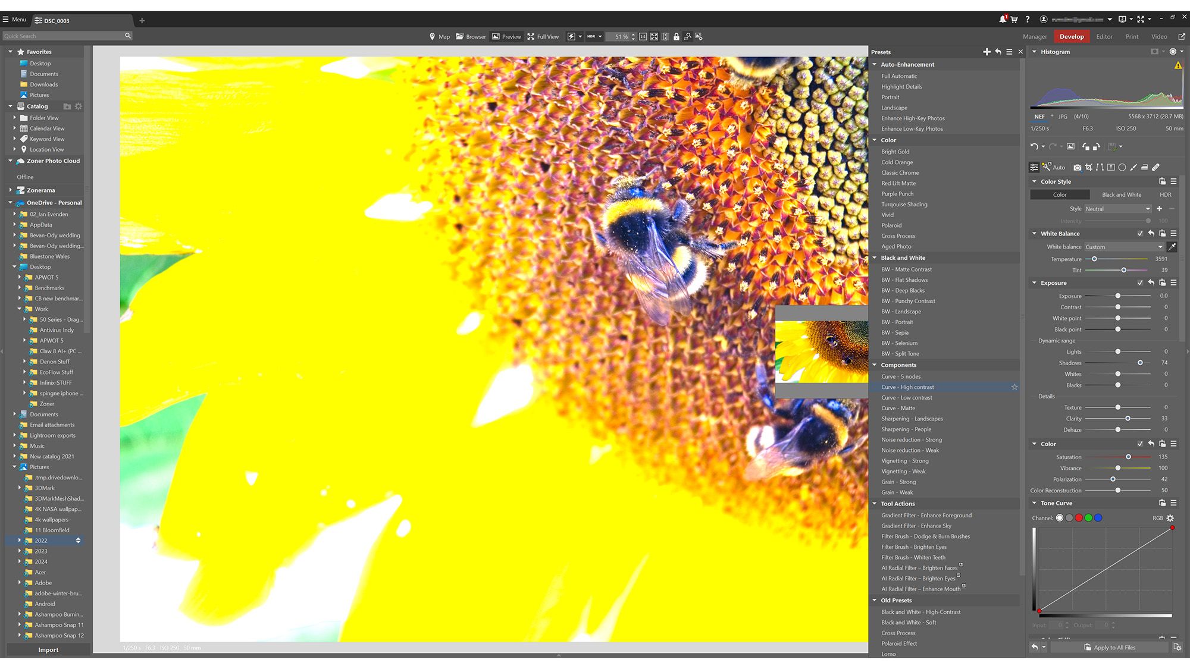1190x669 pixels.
Task: Click the eyedropper beside White balance
Action: pos(1173,247)
